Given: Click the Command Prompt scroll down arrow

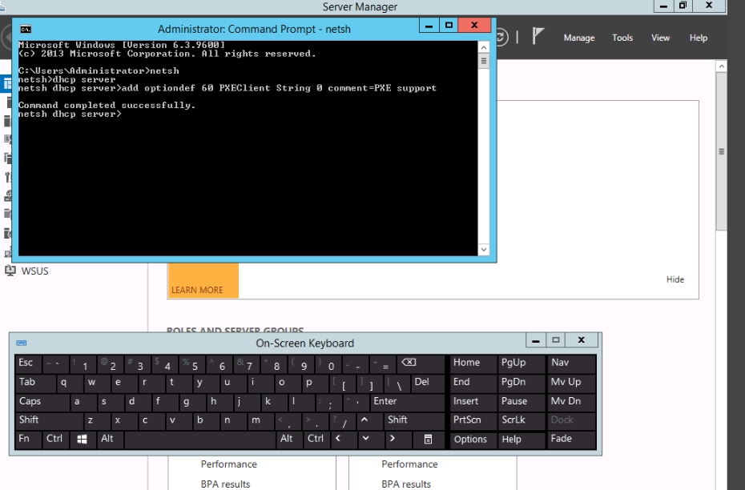Looking at the screenshot, I should (x=483, y=250).
